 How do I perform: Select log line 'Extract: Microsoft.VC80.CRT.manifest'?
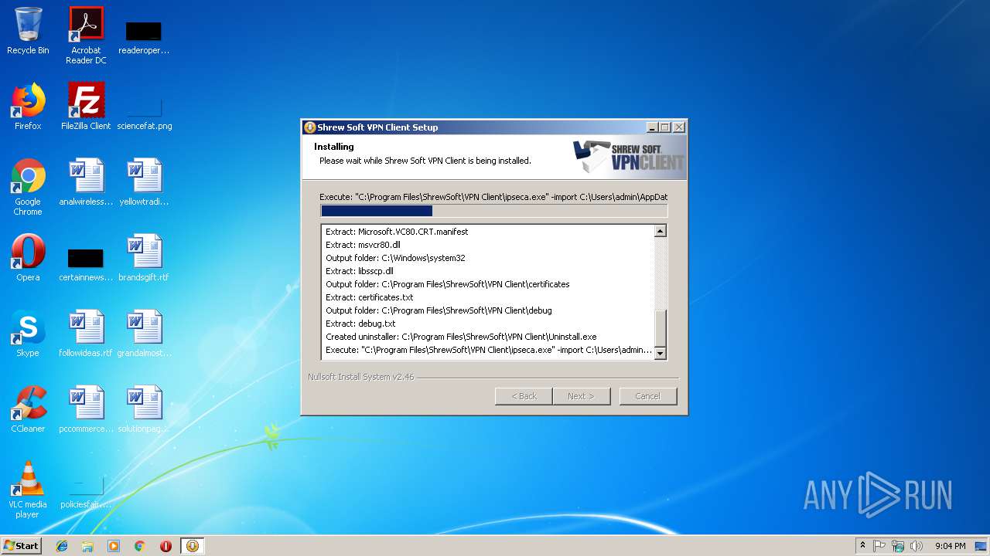397,232
